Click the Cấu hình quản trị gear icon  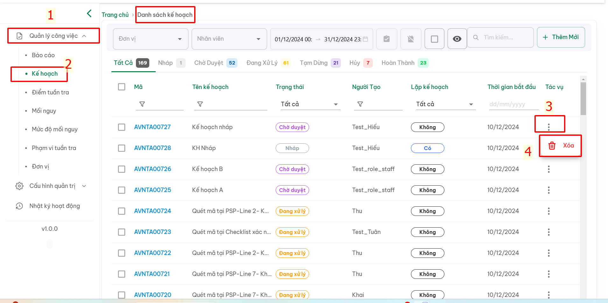tap(19, 186)
